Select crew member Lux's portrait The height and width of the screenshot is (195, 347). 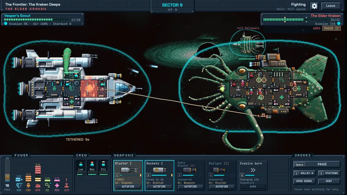click(x=81, y=167)
